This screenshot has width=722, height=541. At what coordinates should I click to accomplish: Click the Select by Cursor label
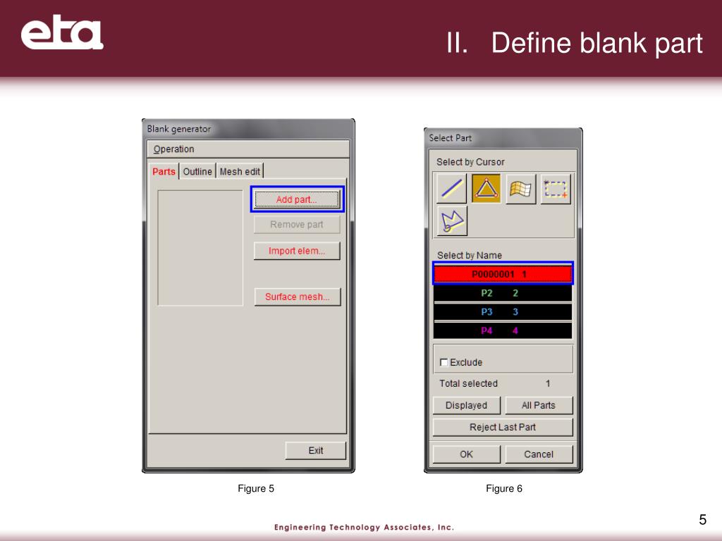pyautogui.click(x=470, y=162)
